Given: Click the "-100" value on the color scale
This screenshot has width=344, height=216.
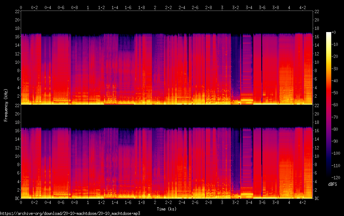Looking at the screenshot, I should click(x=336, y=153).
